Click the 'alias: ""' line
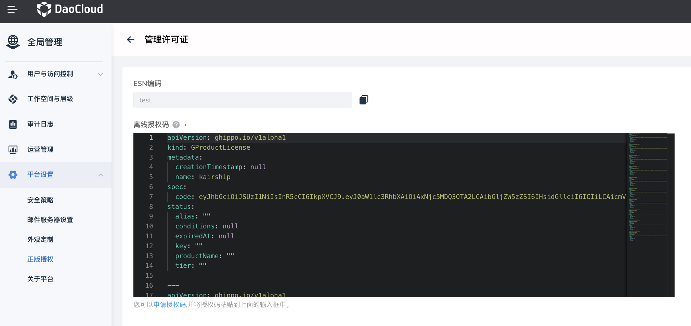Image resolution: width=691 pixels, height=326 pixels. (x=193, y=216)
